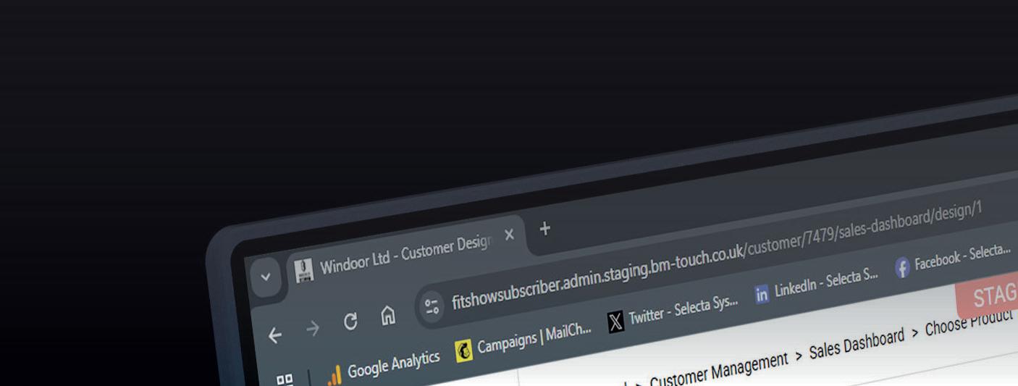1018x386 pixels.
Task: Reload the current page
Action: [350, 322]
